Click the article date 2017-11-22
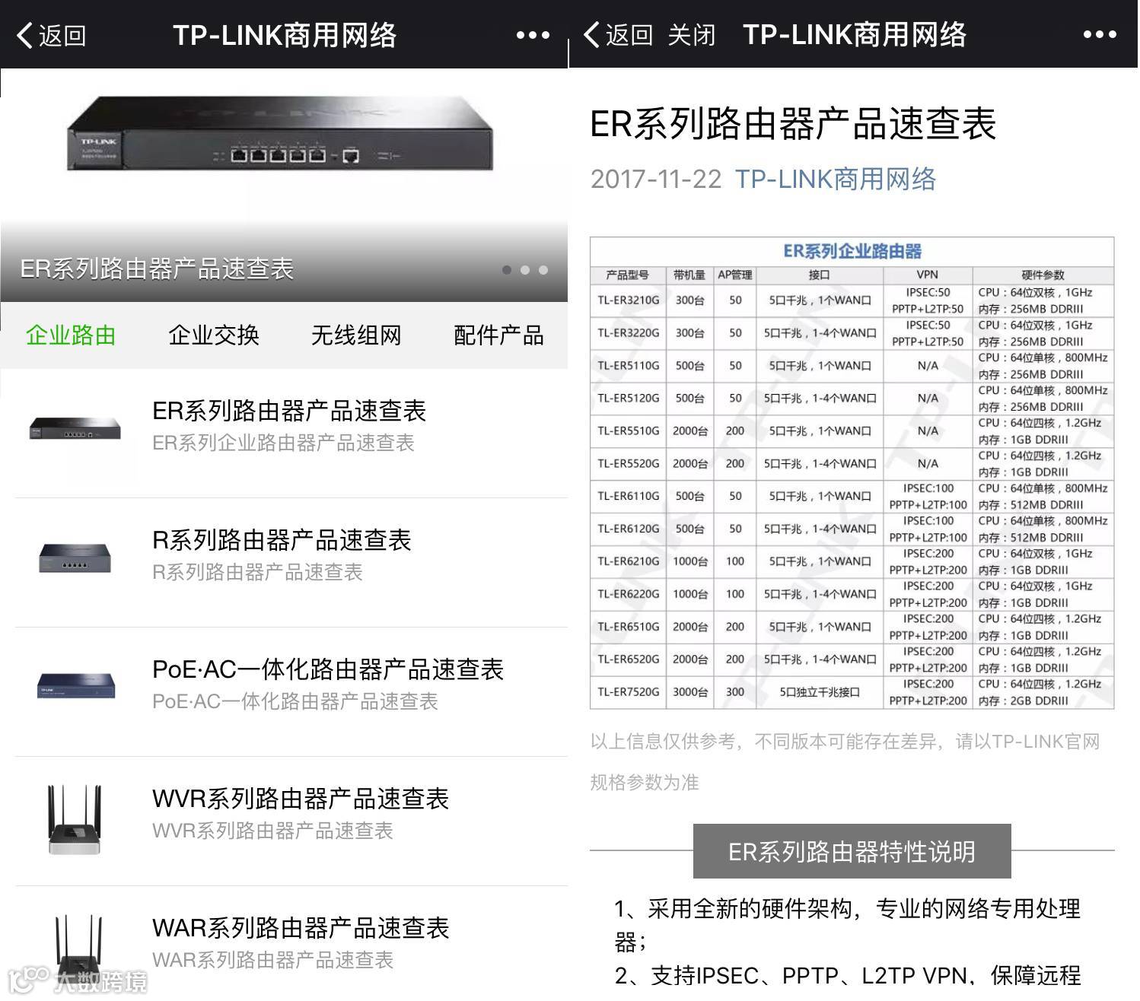 pyautogui.click(x=656, y=180)
